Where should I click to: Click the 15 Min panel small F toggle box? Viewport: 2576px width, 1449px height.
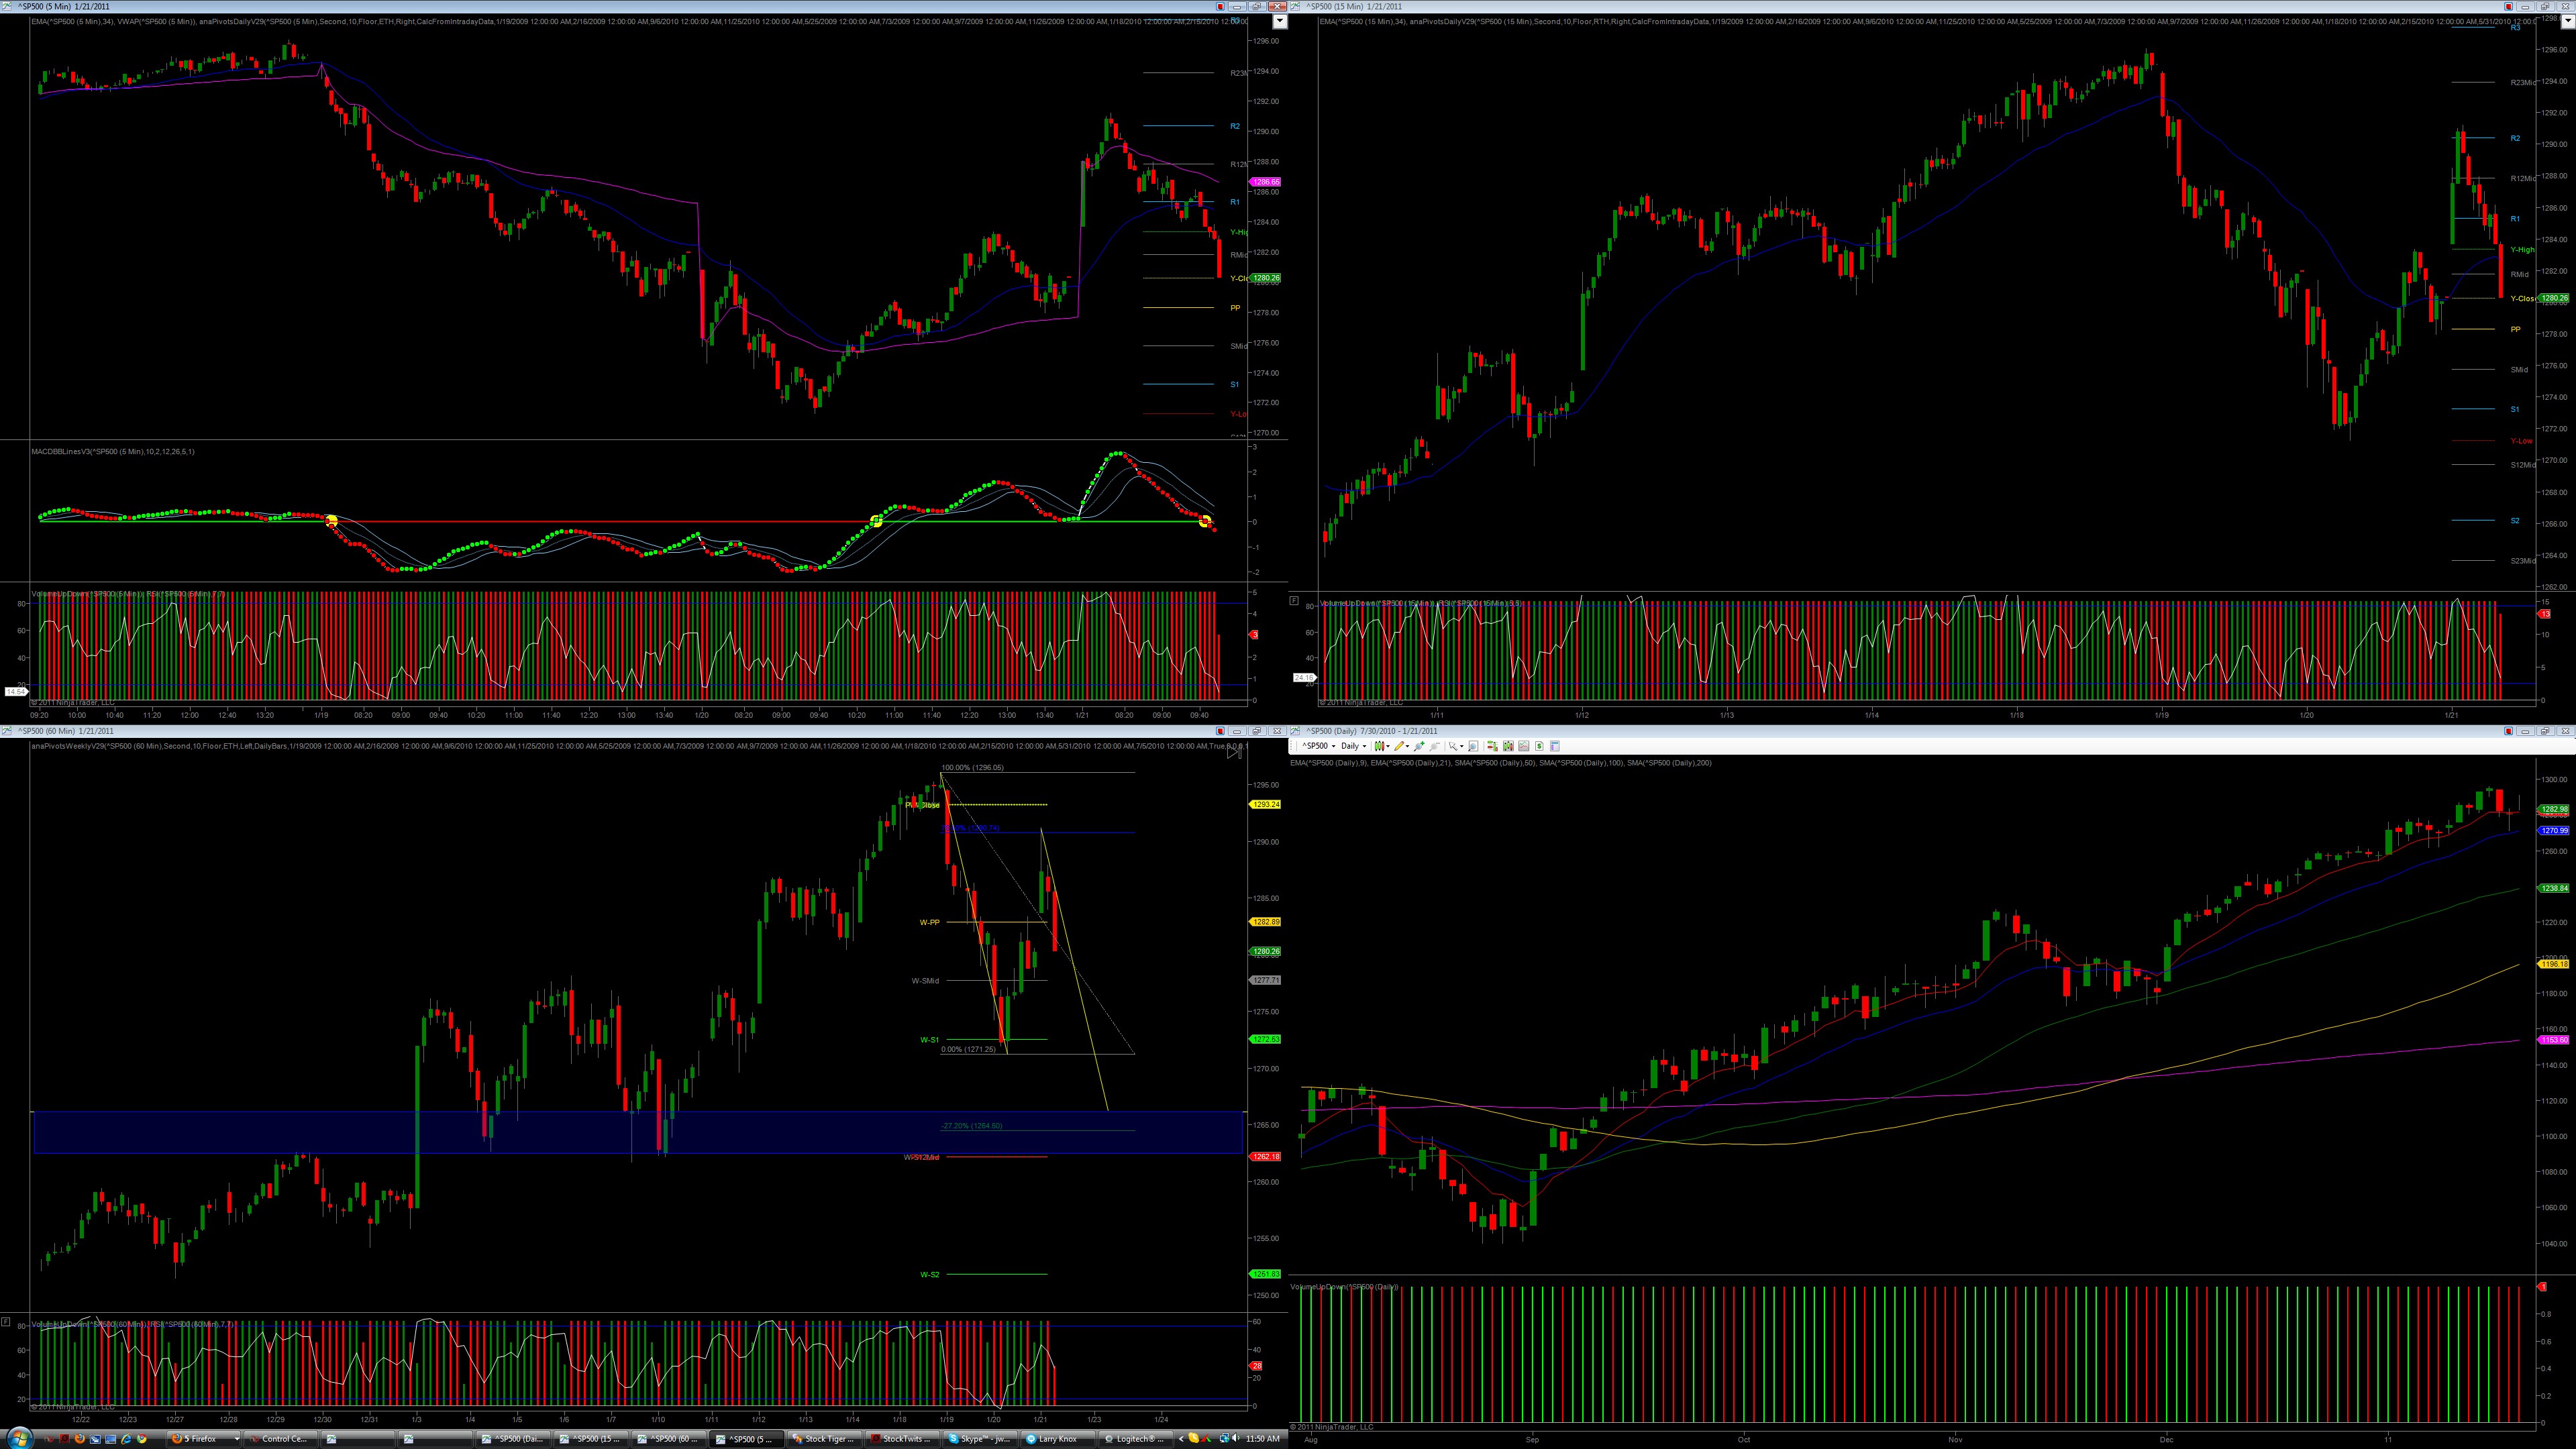(1294, 601)
